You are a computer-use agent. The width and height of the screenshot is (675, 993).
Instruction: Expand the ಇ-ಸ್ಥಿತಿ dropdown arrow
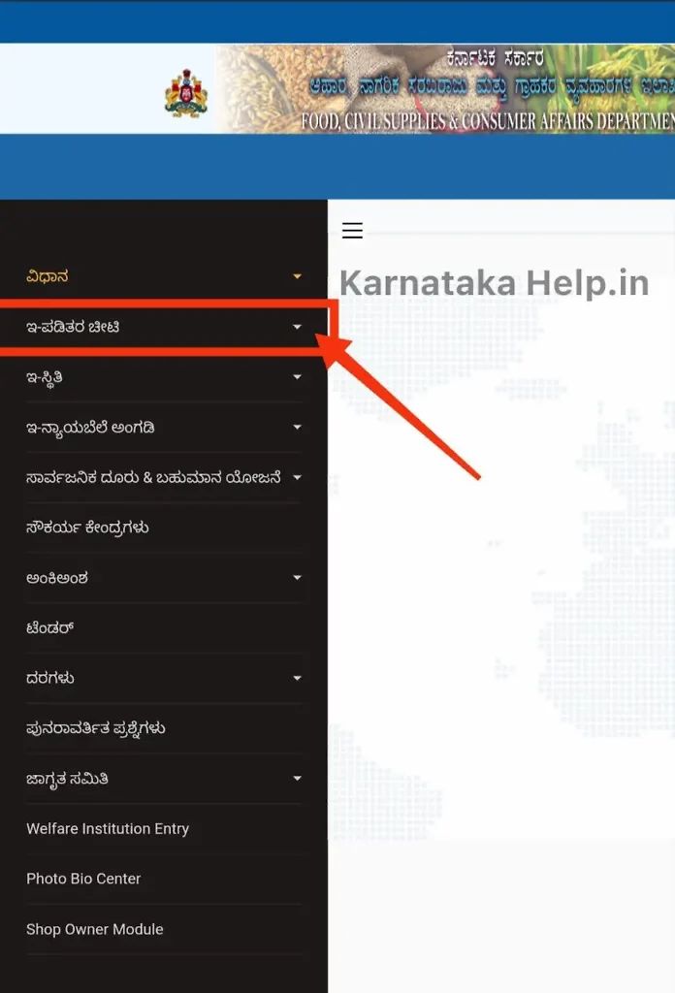297,377
